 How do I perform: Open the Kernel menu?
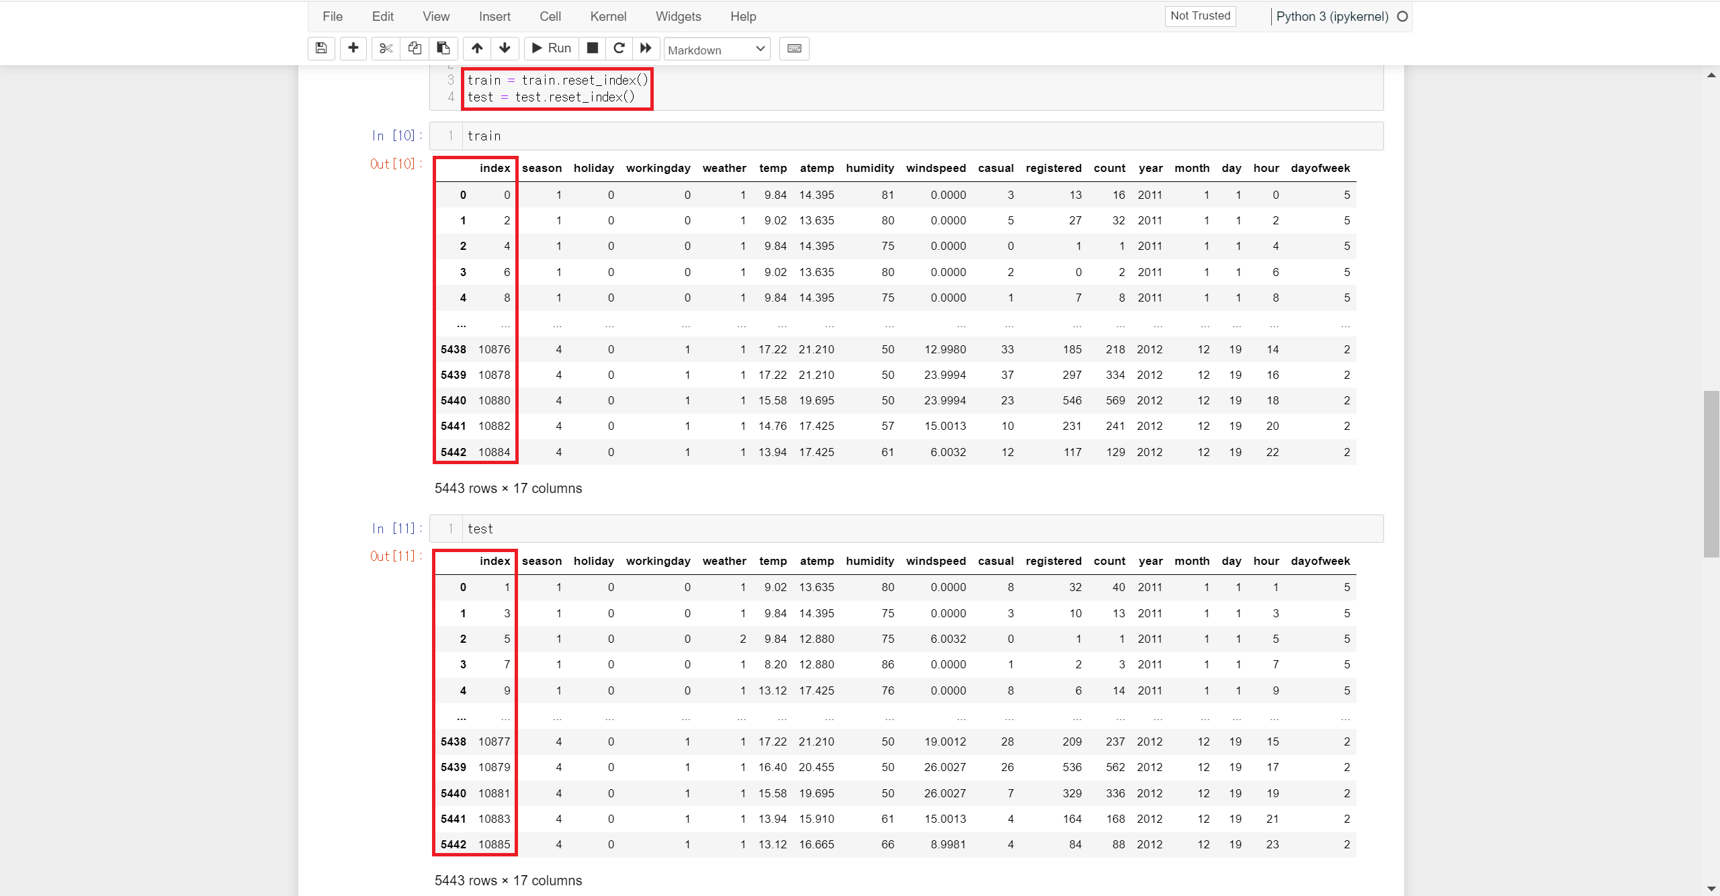point(608,17)
